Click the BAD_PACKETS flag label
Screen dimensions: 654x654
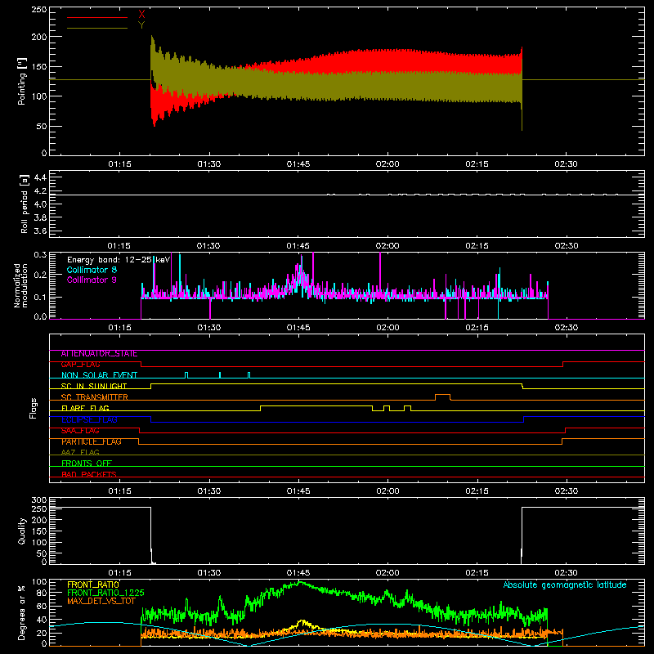(89, 474)
